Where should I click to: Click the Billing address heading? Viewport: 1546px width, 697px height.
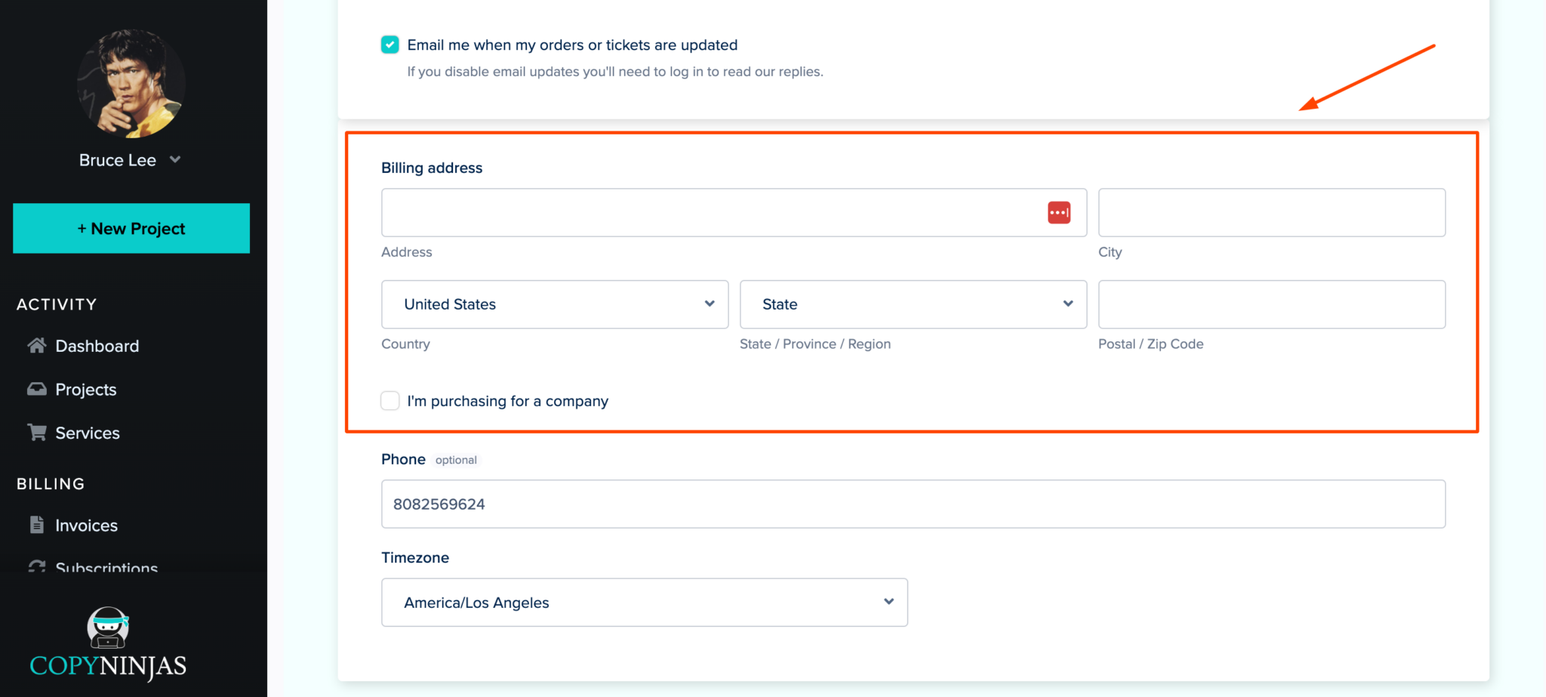[x=432, y=168]
